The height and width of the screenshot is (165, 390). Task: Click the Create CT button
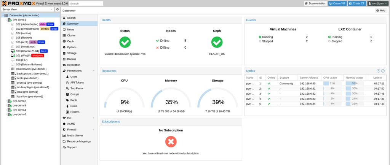356,3
